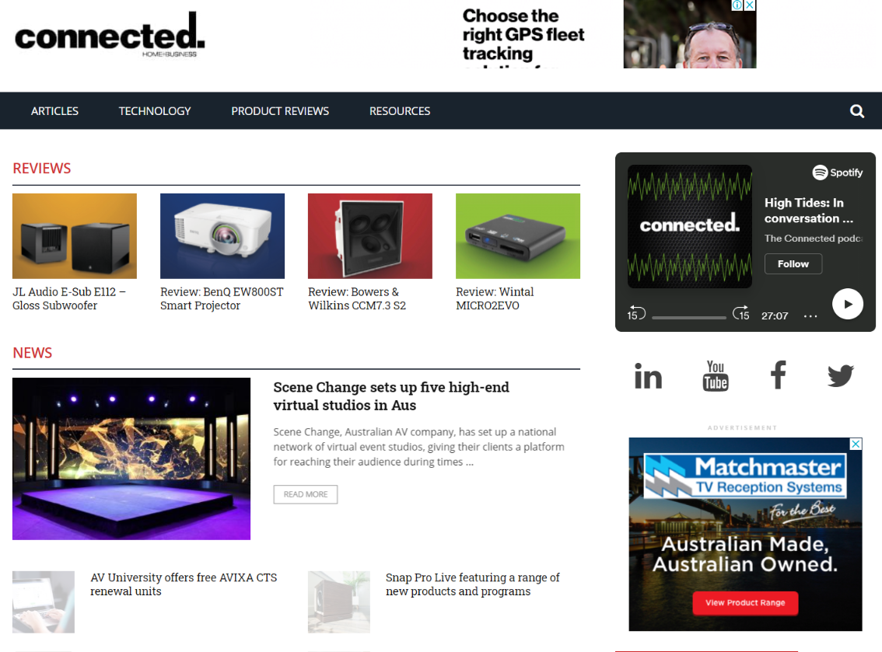Open the site search magnifier icon
The width and height of the screenshot is (882, 652).
point(856,111)
